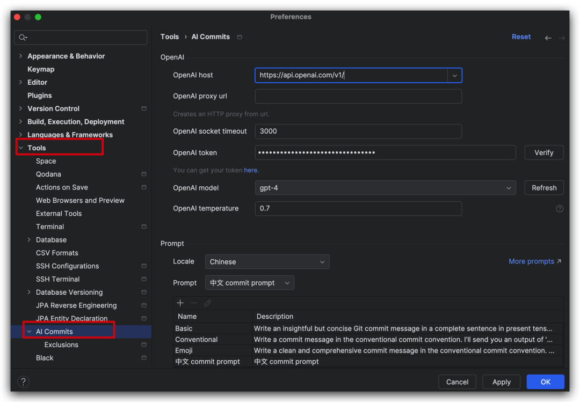The image size is (580, 402).
Task: Open the More prompts link
Action: 531,261
